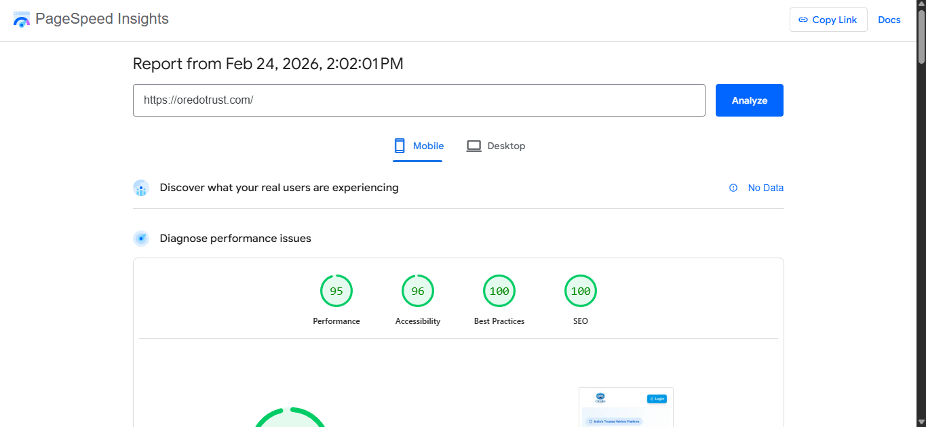Click the mobile phone icon
The width and height of the screenshot is (926, 427).
[x=400, y=146]
